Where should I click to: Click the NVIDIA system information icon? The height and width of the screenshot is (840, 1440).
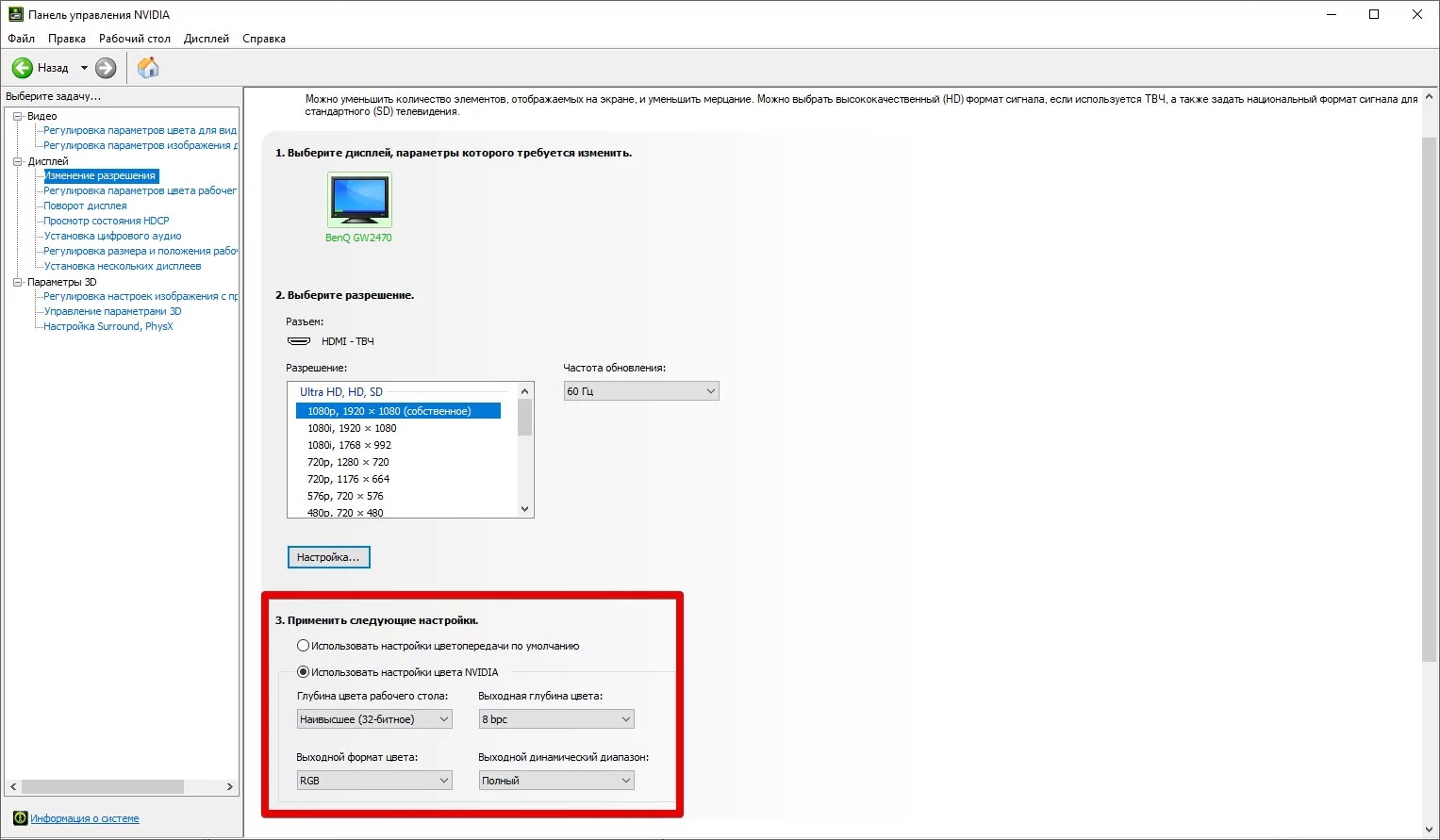pos(20,818)
